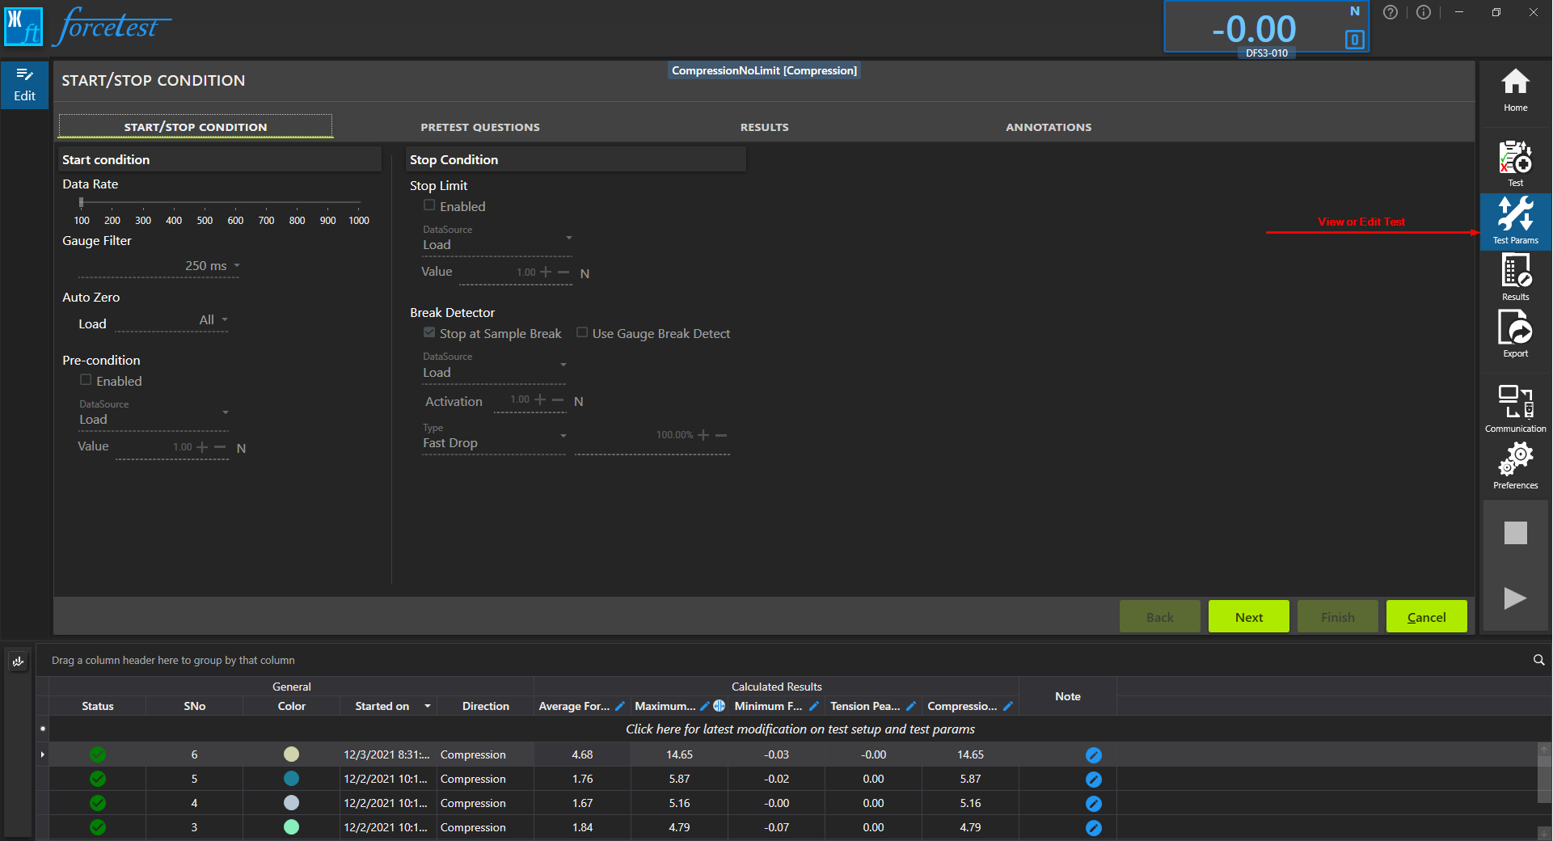Screen dimensions: 1553x841
Task: Switch to Start/Stop Condition tab
Action: click(196, 127)
